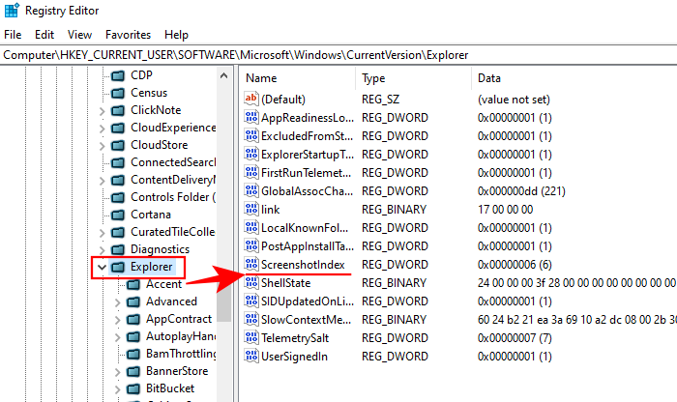This screenshot has height=402, width=677.
Task: Click the 0x000000dd (221) data cell
Action: (x=521, y=191)
